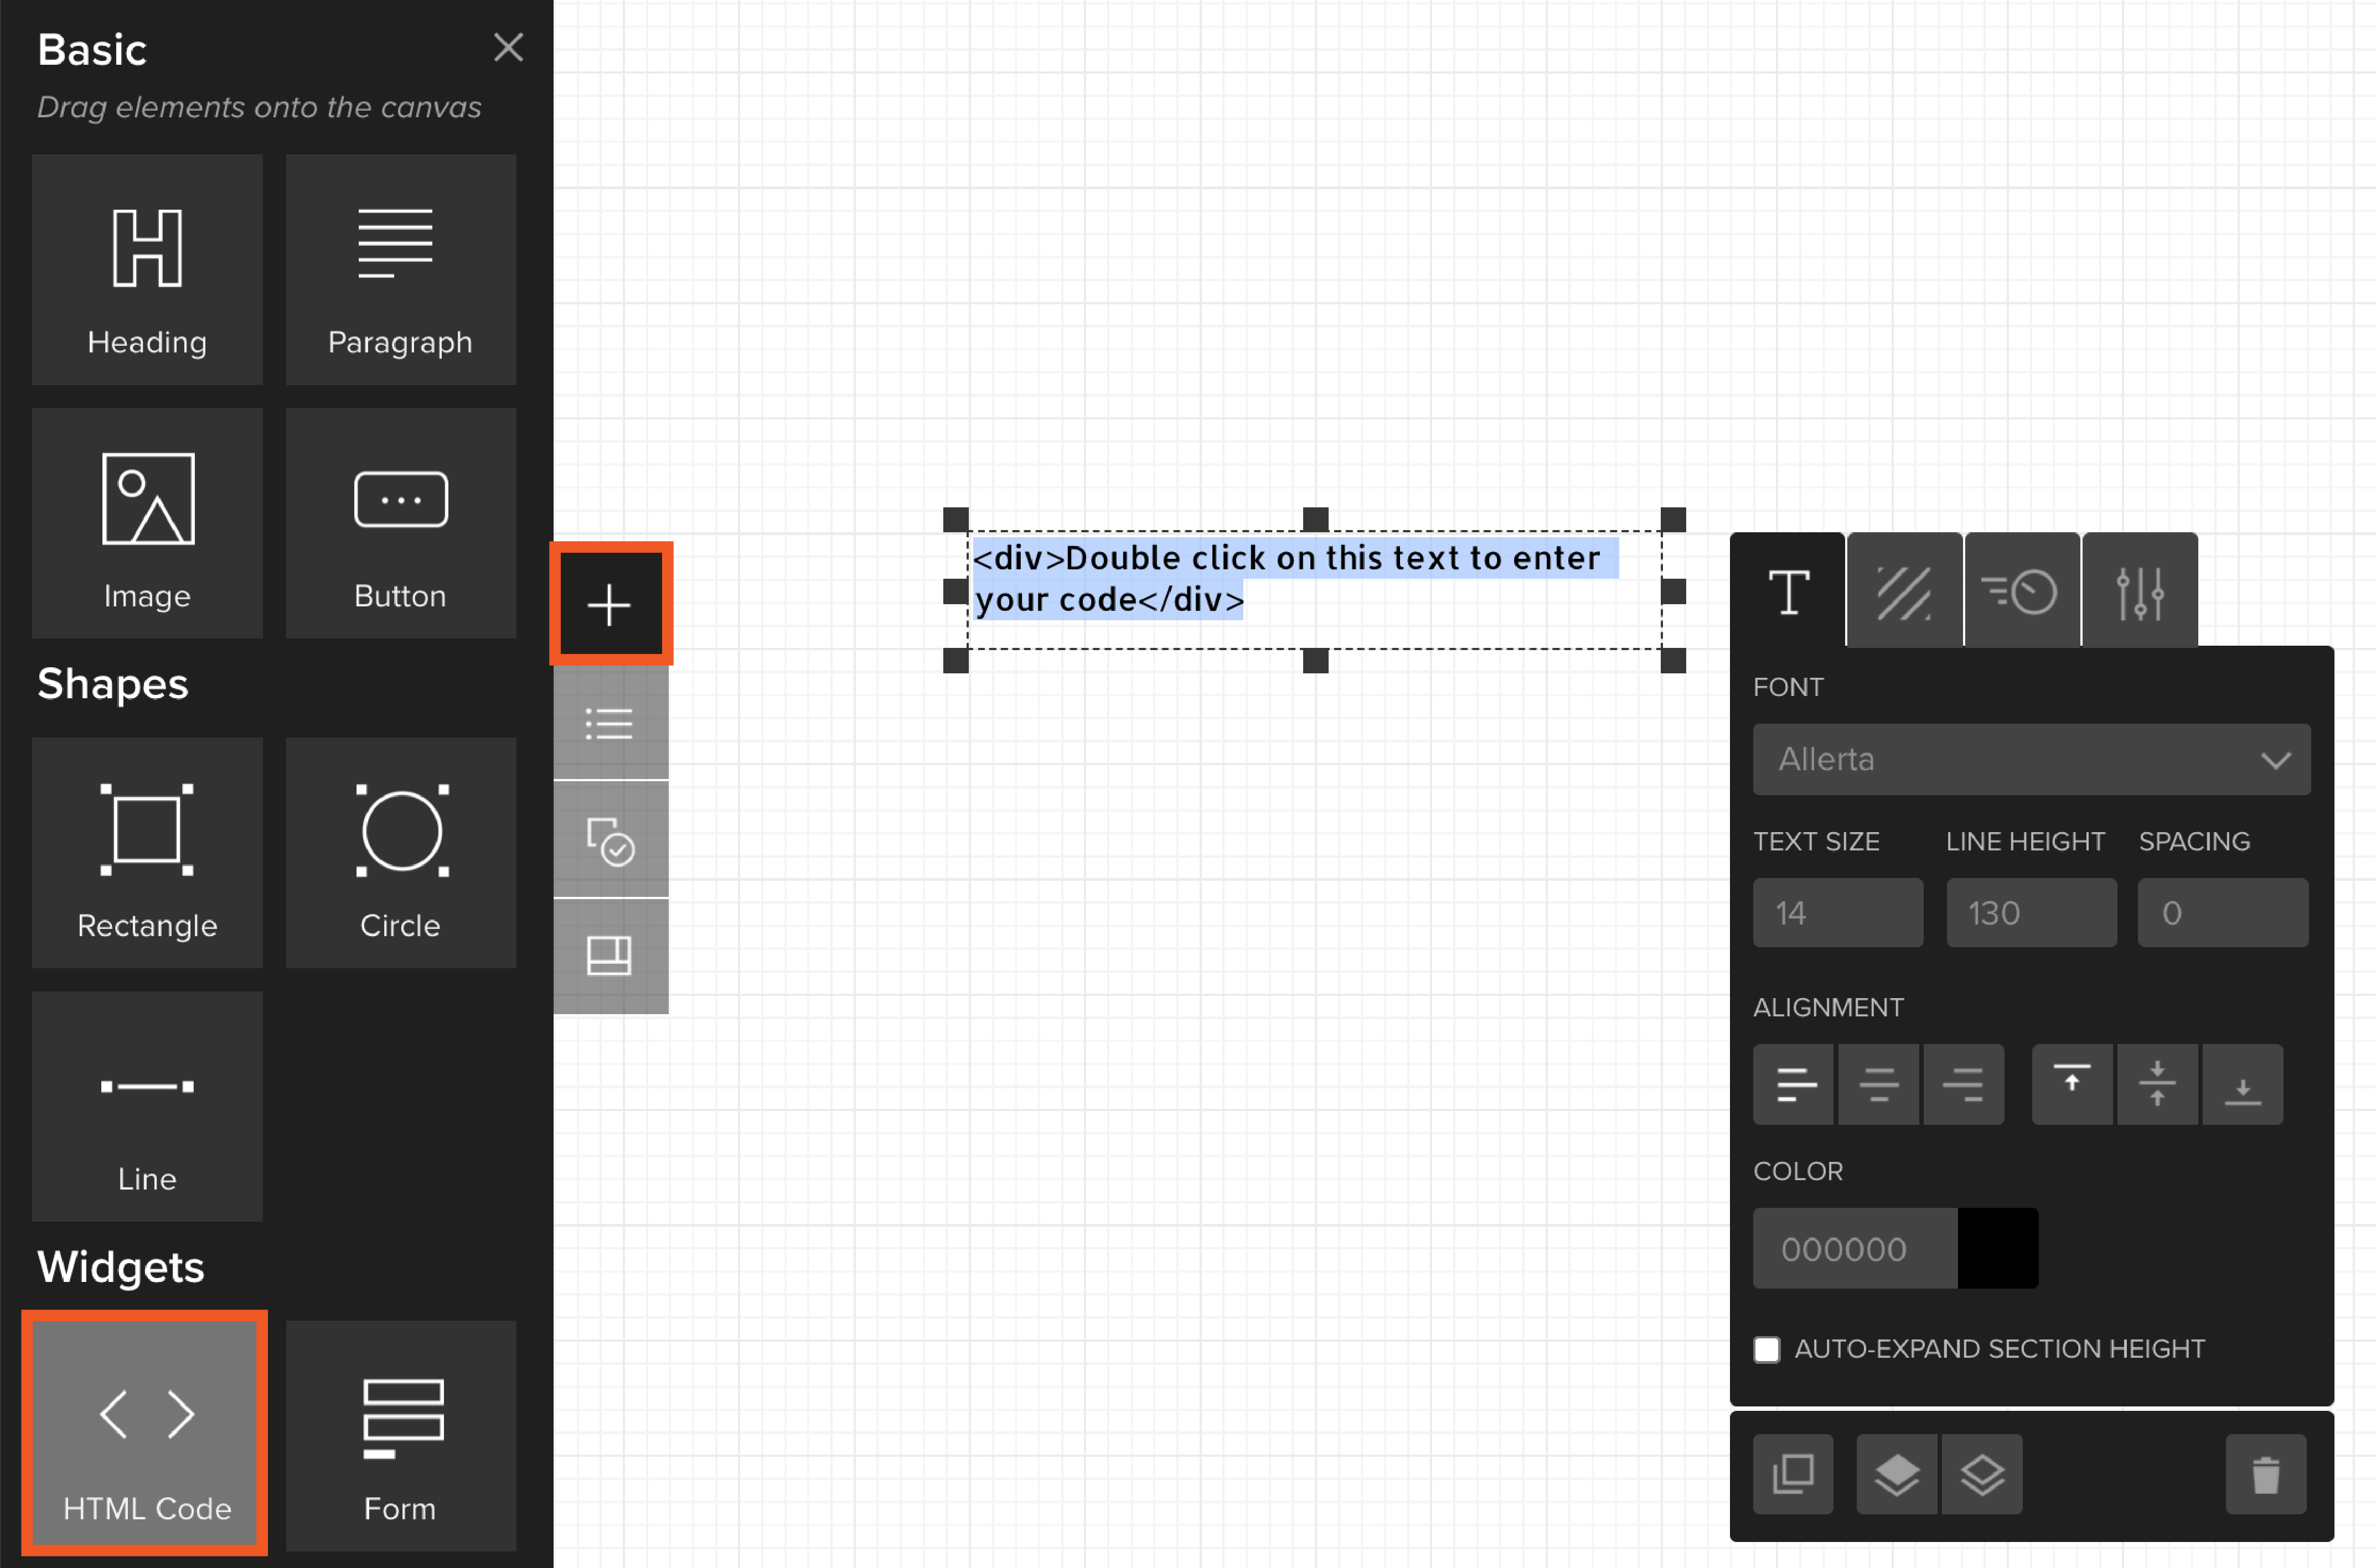The height and width of the screenshot is (1568, 2376).
Task: Click the trash delete icon
Action: tap(2265, 1474)
